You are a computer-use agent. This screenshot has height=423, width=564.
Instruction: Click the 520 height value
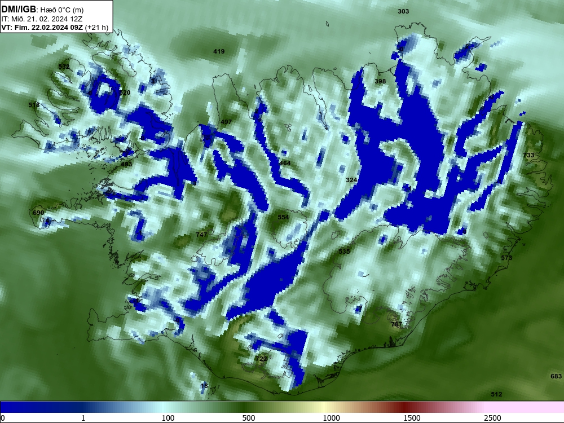click(x=125, y=93)
